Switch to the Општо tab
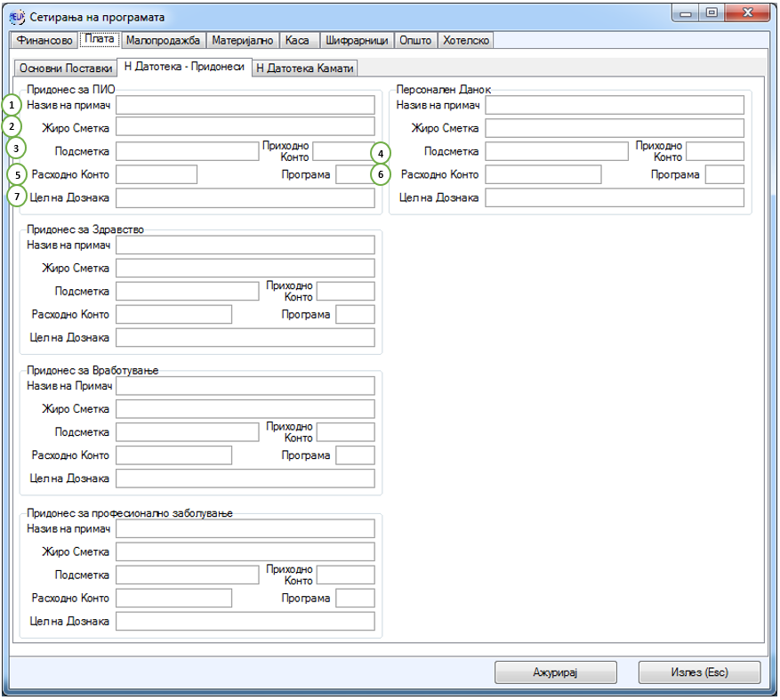780x700 pixels. click(x=415, y=40)
